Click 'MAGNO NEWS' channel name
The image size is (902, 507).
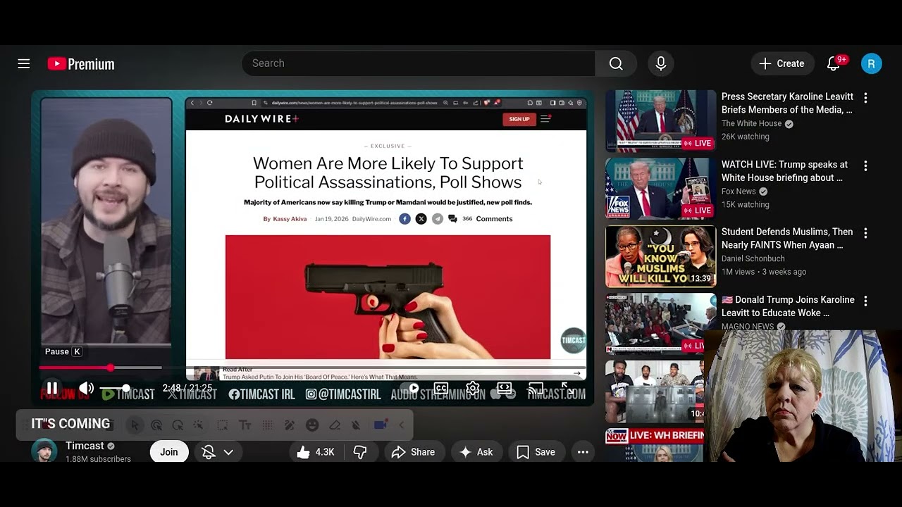(748, 326)
